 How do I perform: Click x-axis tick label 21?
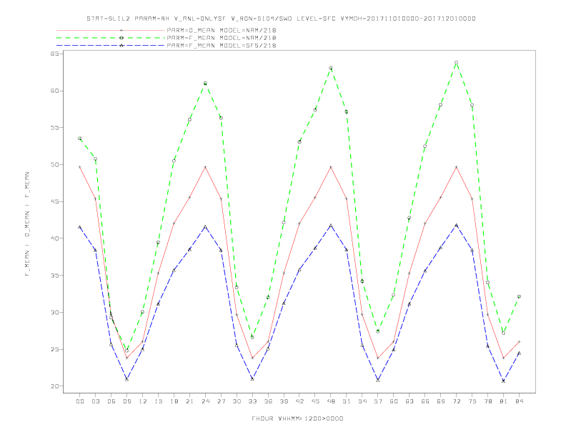189,401
